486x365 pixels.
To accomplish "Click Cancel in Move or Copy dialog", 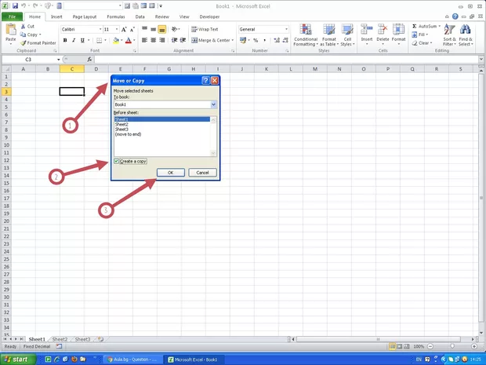I will [202, 173].
